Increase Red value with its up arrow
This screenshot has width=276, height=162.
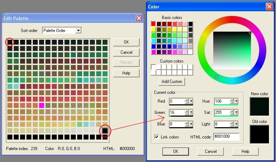(186, 100)
